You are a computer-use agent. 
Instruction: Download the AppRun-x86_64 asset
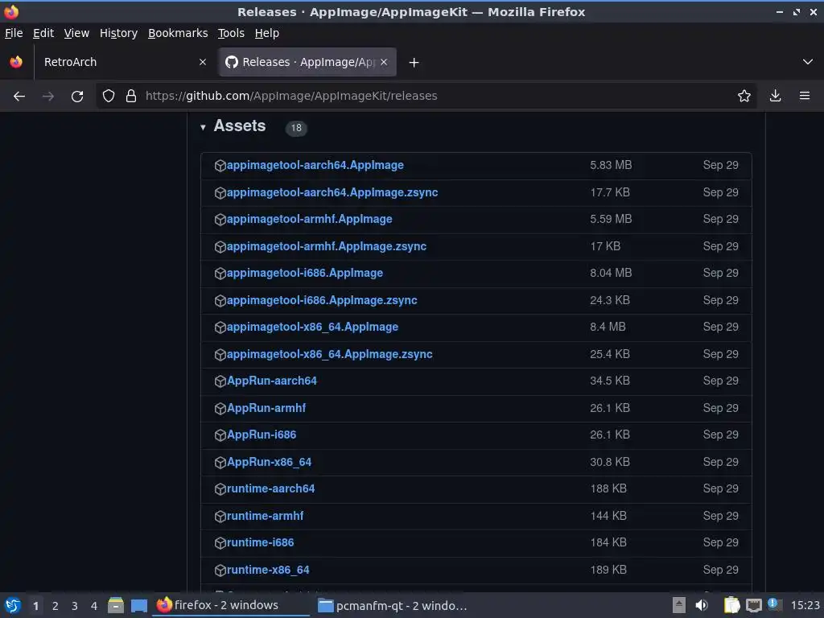tap(269, 463)
